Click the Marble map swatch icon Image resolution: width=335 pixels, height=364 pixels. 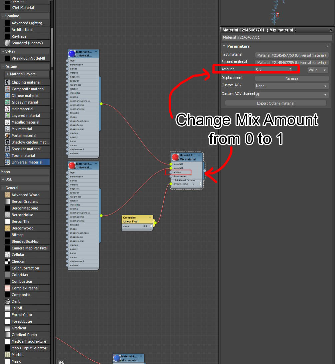pos(8,355)
